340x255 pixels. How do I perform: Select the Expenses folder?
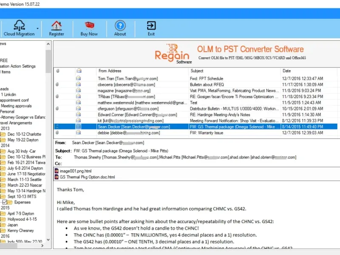point(23,202)
